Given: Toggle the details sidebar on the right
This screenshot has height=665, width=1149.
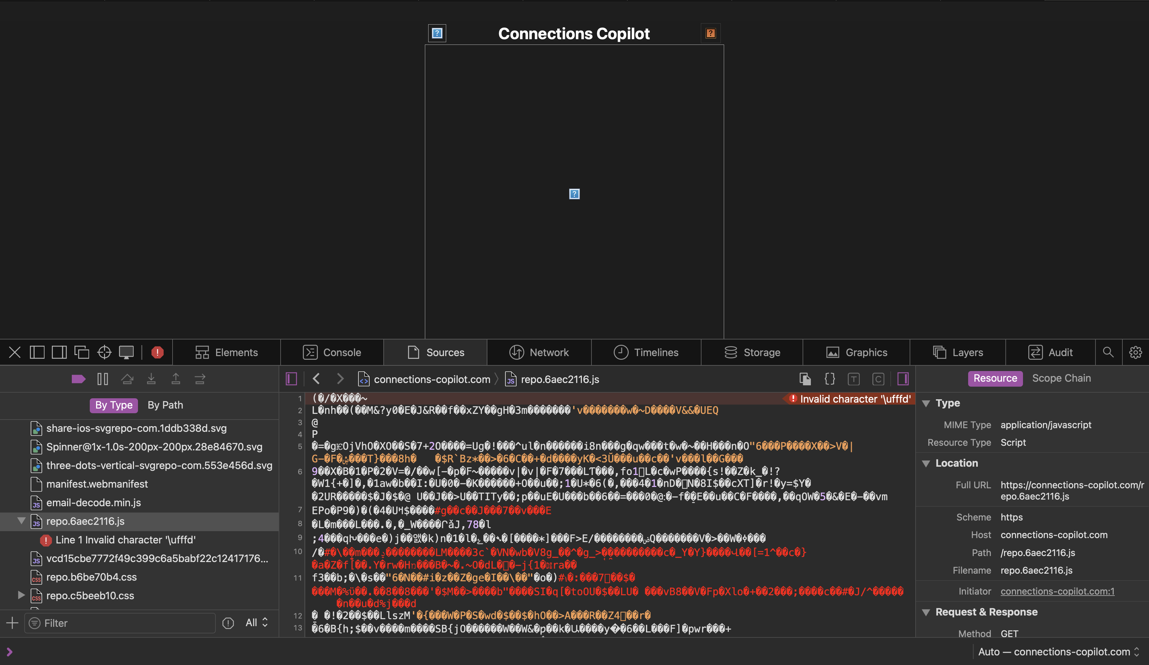Looking at the screenshot, I should (x=903, y=379).
